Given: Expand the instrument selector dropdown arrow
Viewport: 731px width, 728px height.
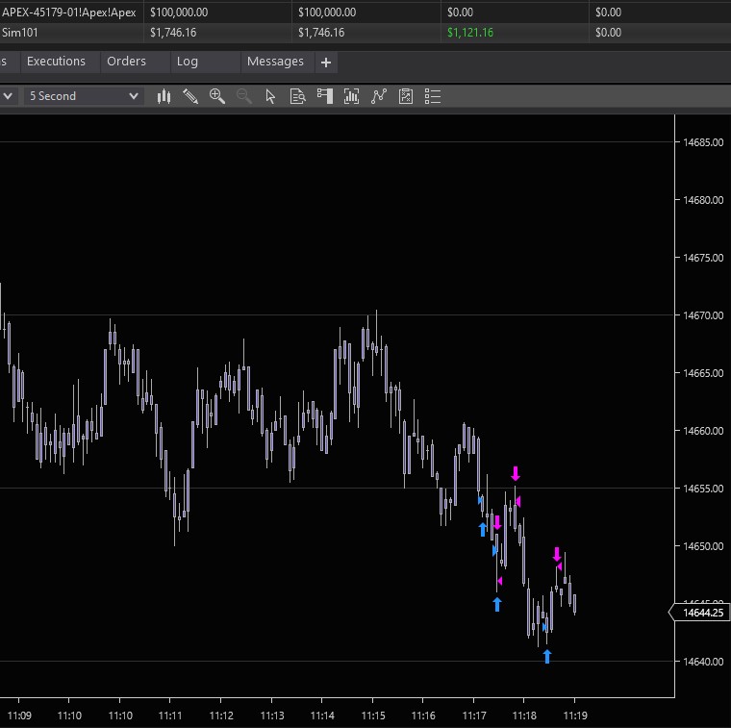Looking at the screenshot, I should 7,96.
